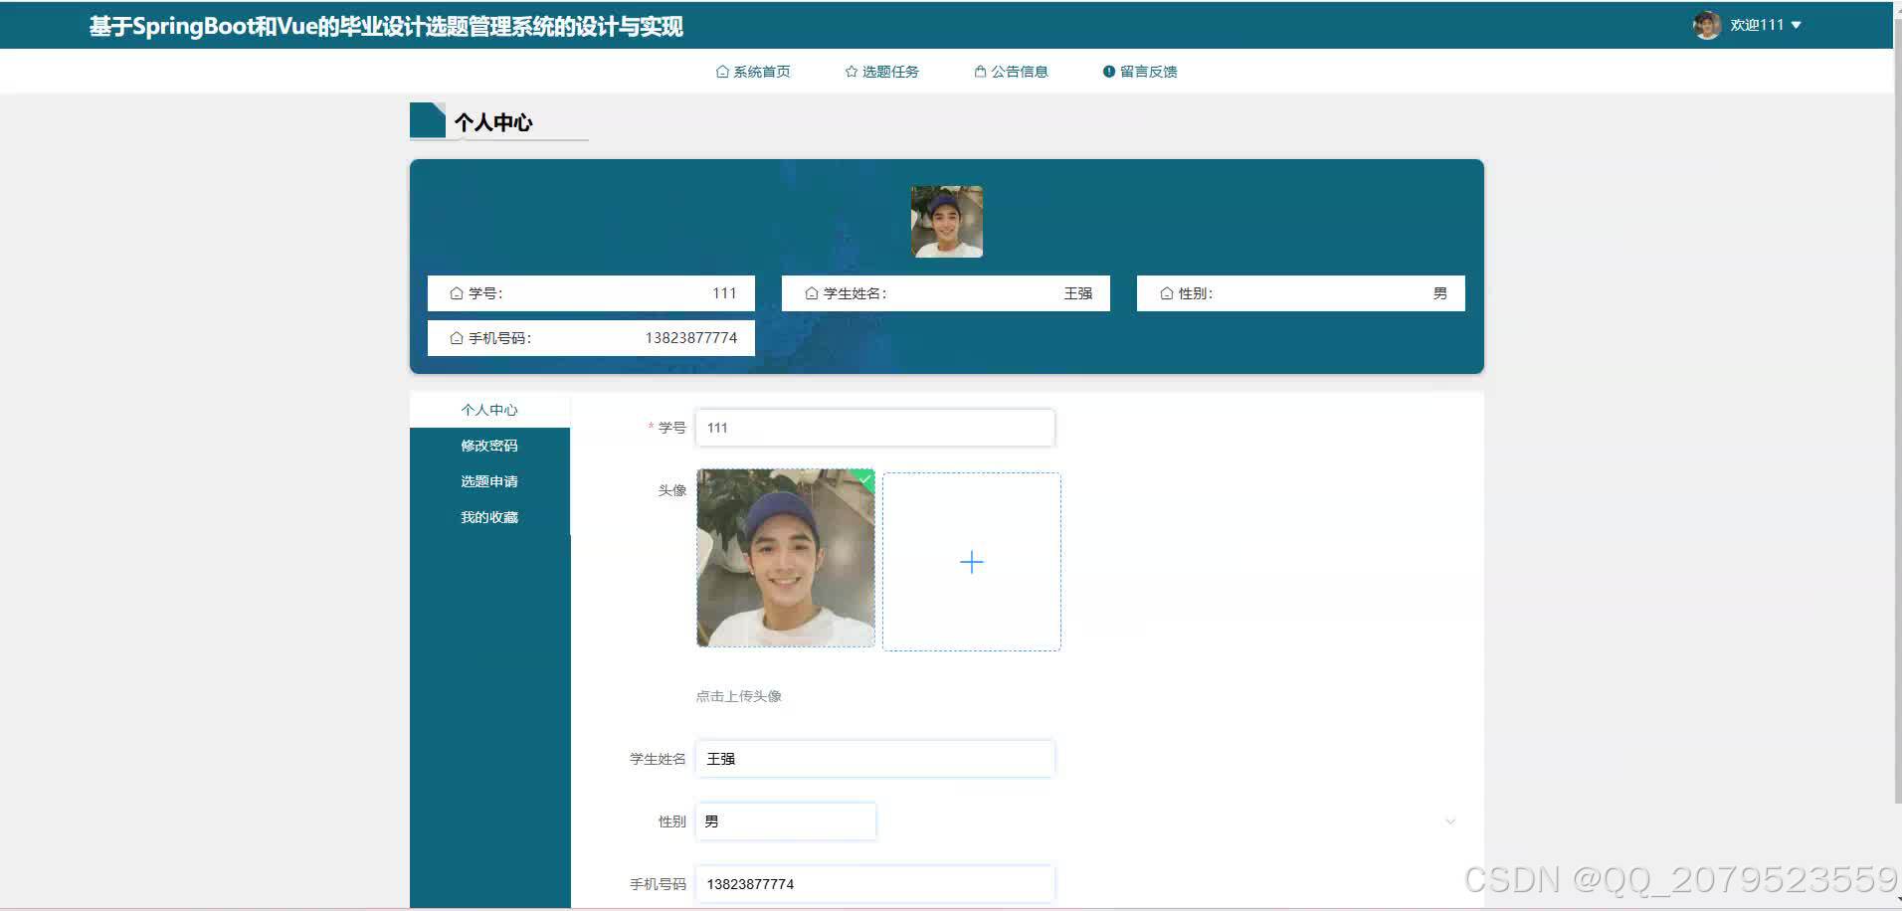The width and height of the screenshot is (1902, 911).
Task: Select 我的收藏 sidebar option
Action: coord(489,516)
